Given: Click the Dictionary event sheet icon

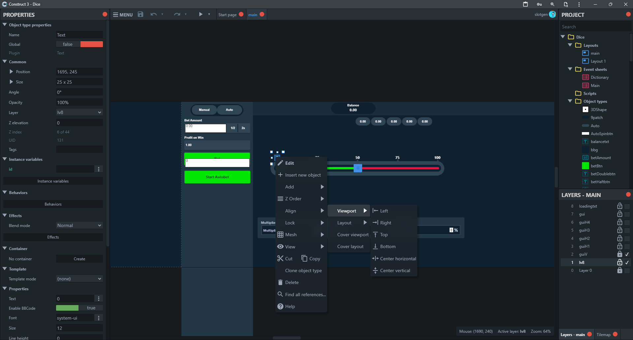Looking at the screenshot, I should point(586,77).
